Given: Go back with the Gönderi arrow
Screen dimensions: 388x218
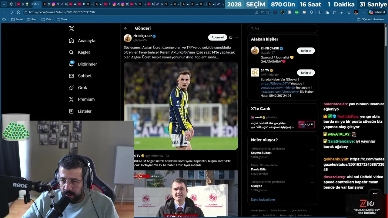Looking at the screenshot, I should click(126, 28).
